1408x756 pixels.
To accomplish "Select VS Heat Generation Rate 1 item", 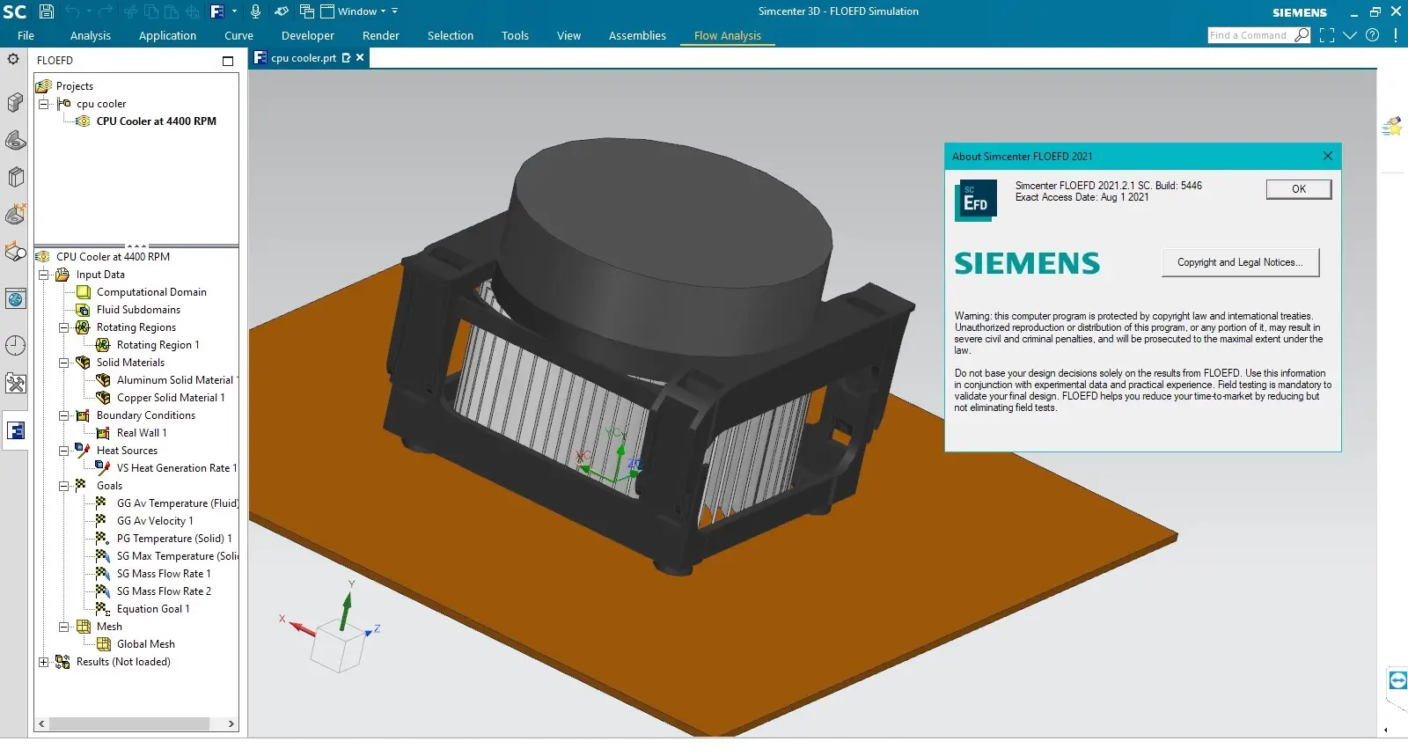I will pyautogui.click(x=176, y=468).
